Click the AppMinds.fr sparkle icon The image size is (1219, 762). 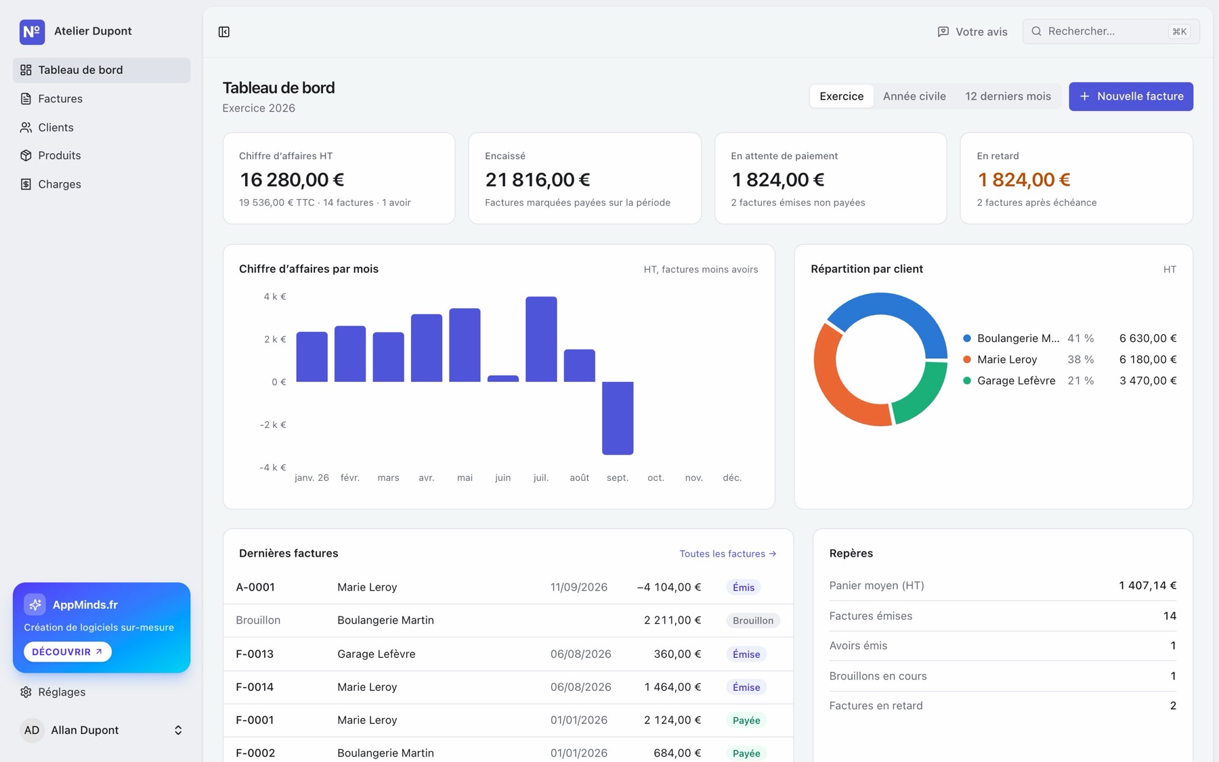click(x=35, y=604)
